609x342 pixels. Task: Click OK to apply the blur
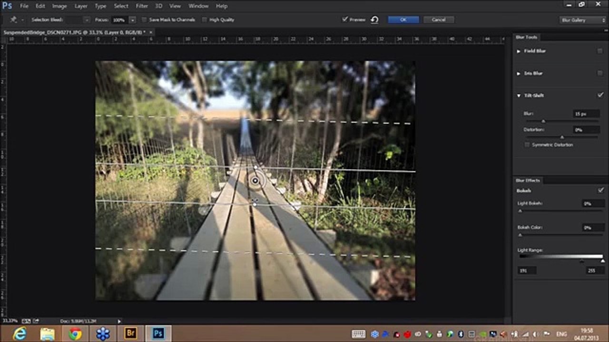[x=403, y=19]
